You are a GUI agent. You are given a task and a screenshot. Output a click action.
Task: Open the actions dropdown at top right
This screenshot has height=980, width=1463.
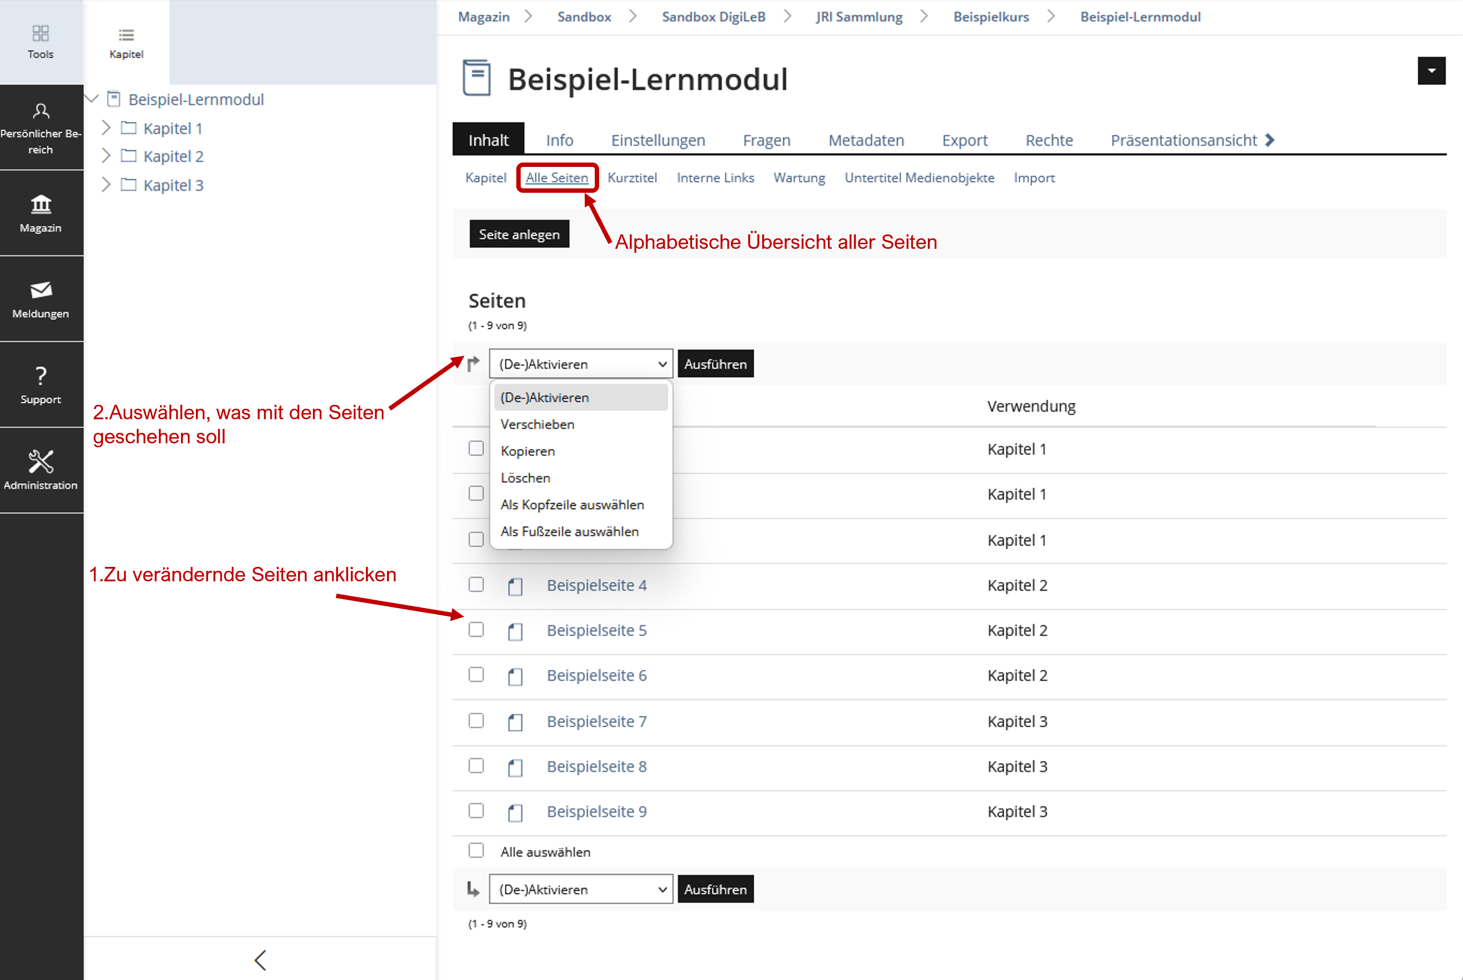pyautogui.click(x=1431, y=71)
